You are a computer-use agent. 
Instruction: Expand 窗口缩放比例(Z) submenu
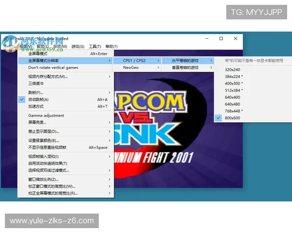[66, 179]
